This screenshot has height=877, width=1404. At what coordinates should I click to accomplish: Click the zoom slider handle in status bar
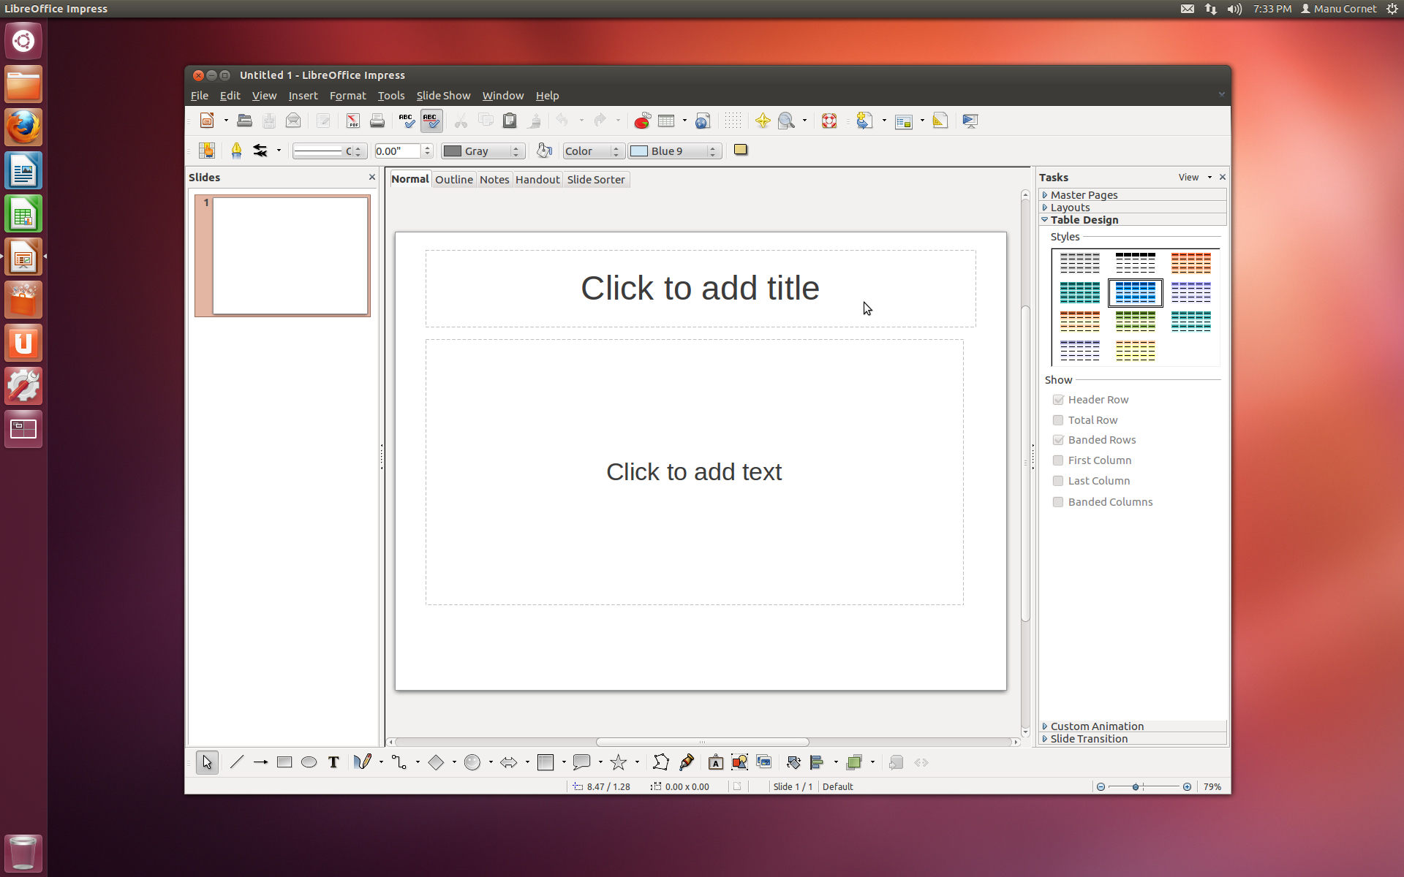(x=1136, y=787)
